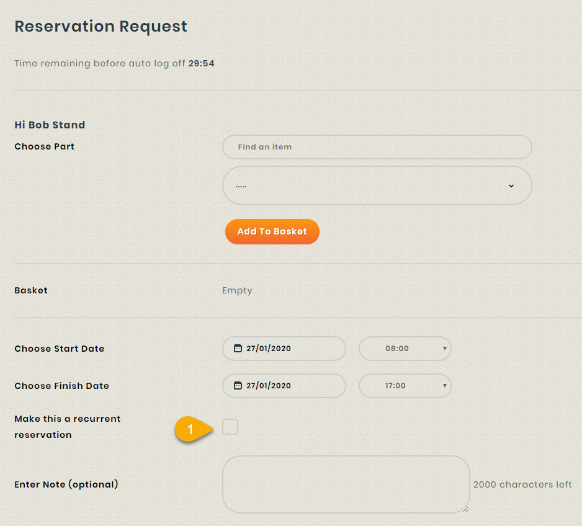Open the finish time 17:00 dropdown
Image resolution: width=582 pixels, height=526 pixels.
point(405,386)
